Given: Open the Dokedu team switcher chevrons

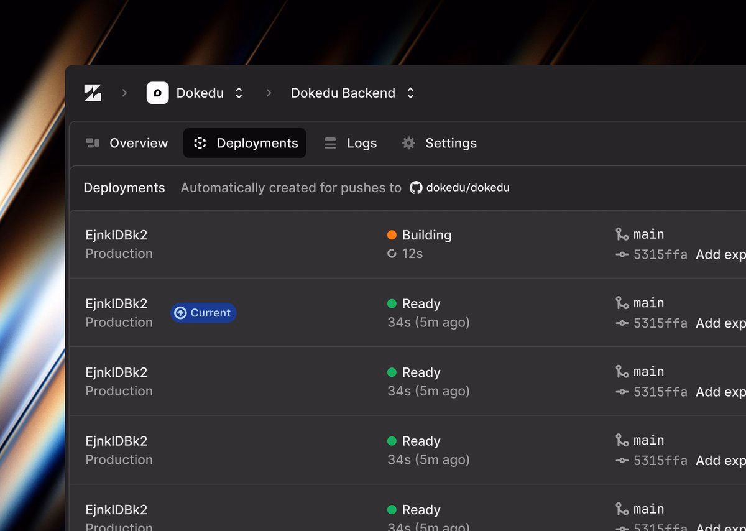Looking at the screenshot, I should tap(239, 93).
